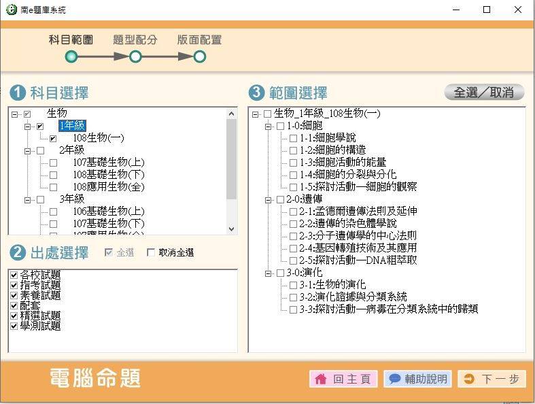Check the 2年級 checkbox
The height and width of the screenshot is (404, 535).
pyautogui.click(x=40, y=150)
